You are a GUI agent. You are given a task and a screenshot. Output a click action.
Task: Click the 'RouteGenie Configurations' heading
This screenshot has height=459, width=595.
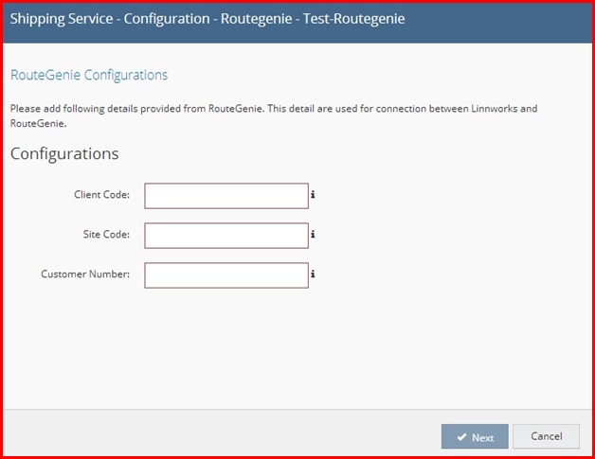tap(89, 75)
